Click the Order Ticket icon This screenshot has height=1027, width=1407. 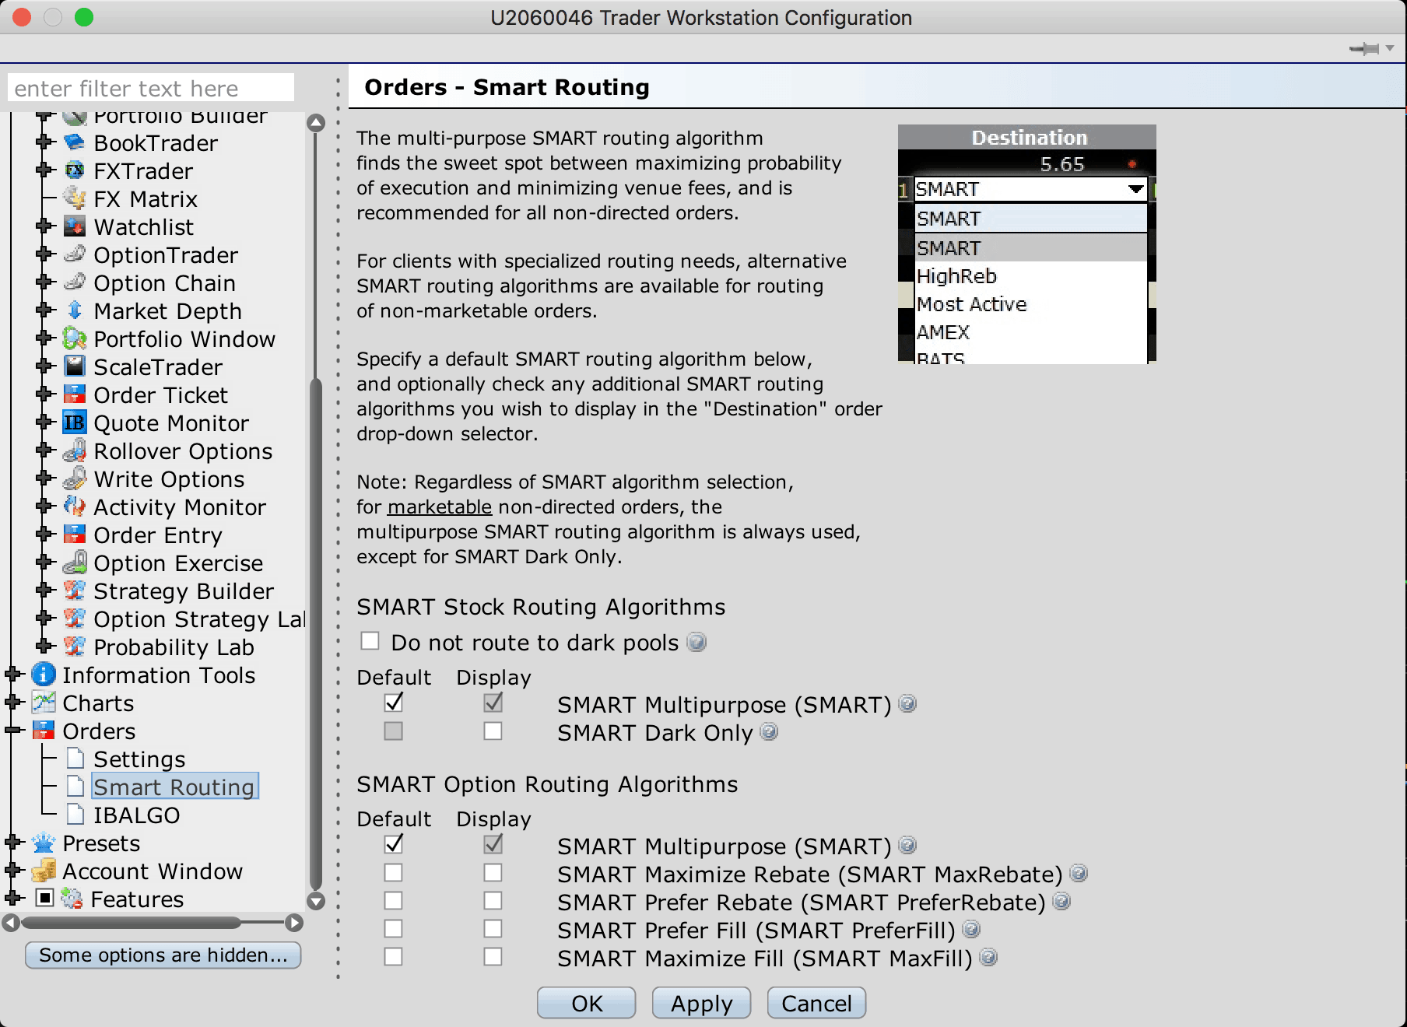tap(74, 394)
